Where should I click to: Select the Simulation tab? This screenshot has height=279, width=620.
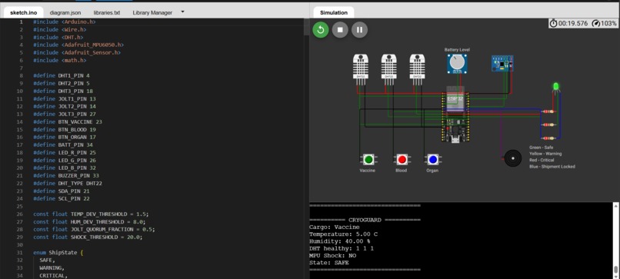tap(334, 12)
